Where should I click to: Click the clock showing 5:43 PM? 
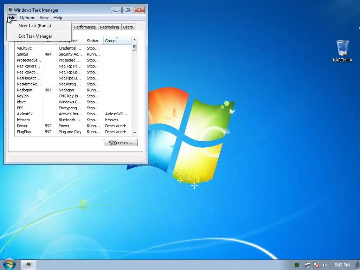[342, 265]
